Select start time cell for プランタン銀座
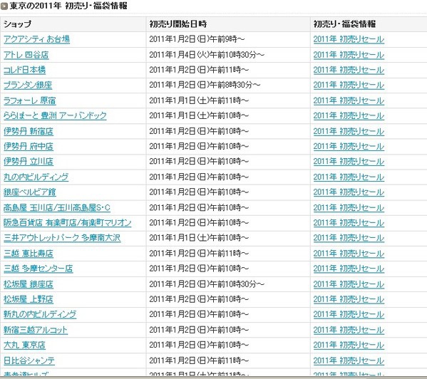 (x=228, y=85)
